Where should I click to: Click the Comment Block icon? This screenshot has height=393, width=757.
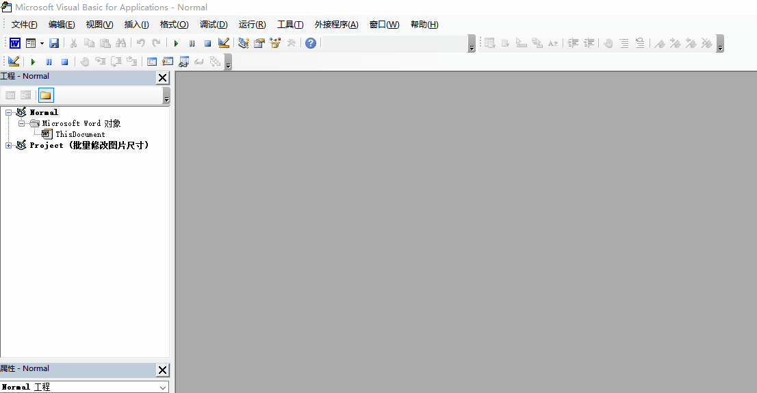(624, 43)
